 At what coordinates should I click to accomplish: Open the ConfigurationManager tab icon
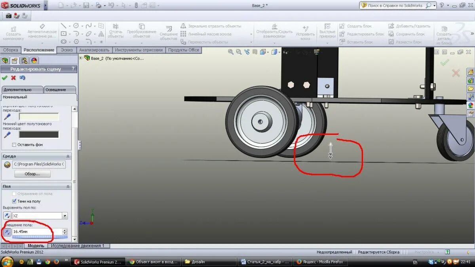click(x=24, y=61)
